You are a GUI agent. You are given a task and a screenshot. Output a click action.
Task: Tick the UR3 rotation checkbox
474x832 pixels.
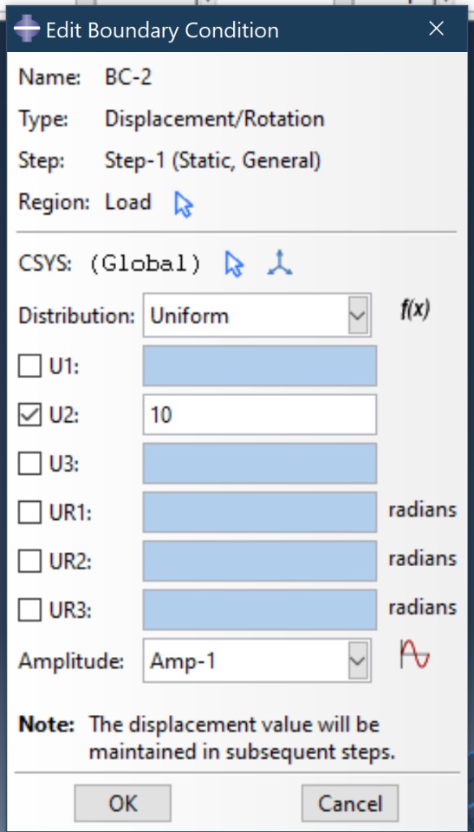coord(29,610)
